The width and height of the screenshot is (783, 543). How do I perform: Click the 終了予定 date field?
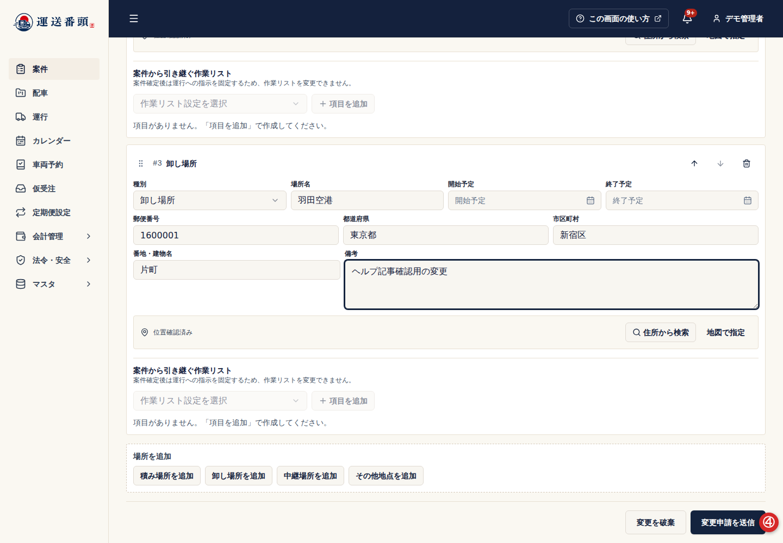point(682,200)
